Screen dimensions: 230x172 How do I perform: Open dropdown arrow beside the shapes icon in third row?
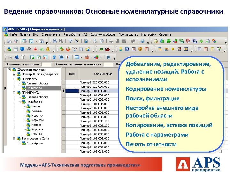(101, 57)
